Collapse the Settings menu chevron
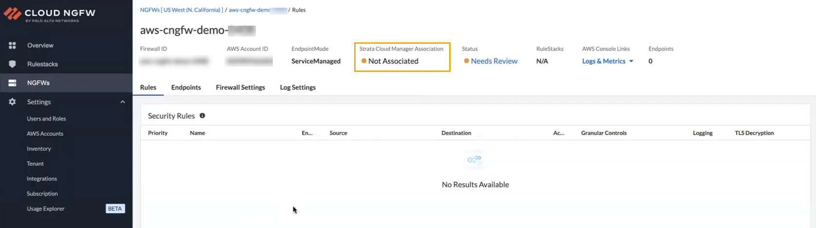This screenshot has height=228, width=816. (123, 102)
